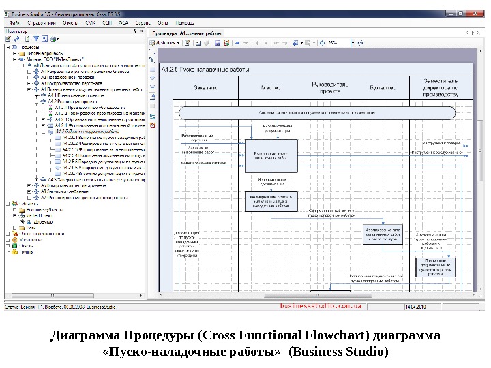Click the blue search icon in Navigator toolbar
The width and height of the screenshot is (491, 368).
(45, 39)
